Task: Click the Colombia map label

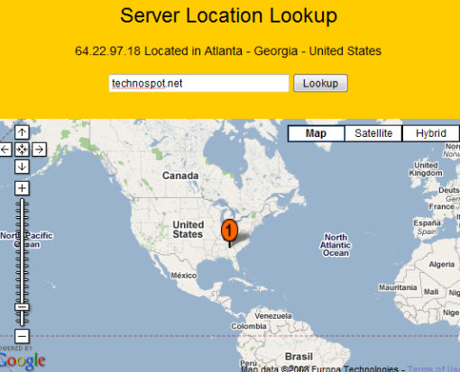Action: (249, 326)
